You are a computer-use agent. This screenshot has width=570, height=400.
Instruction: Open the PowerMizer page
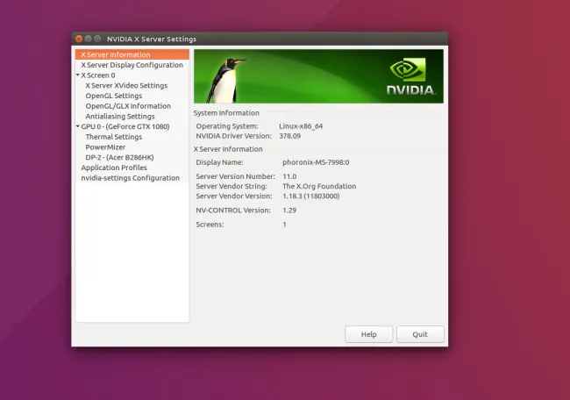(x=105, y=146)
